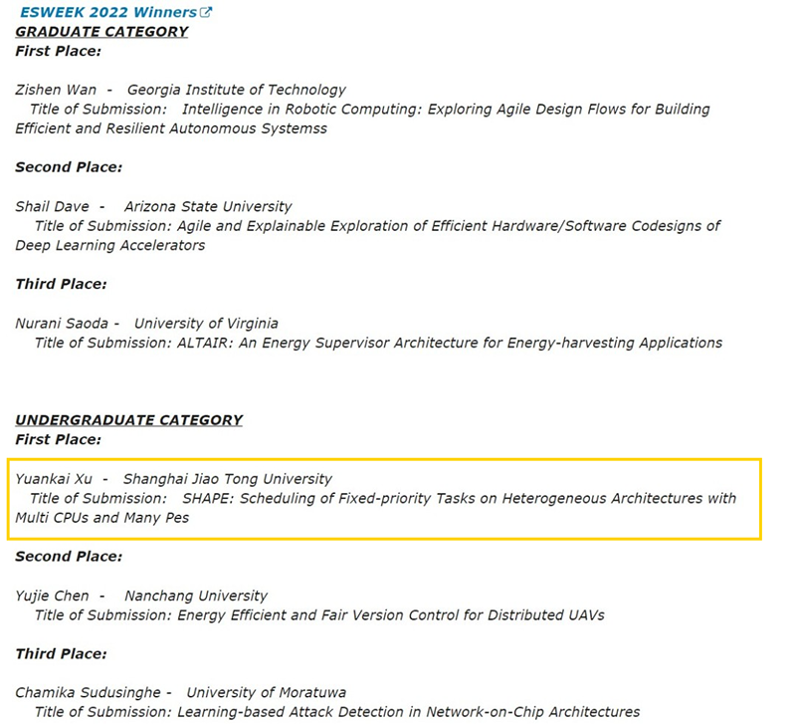Click the graduate First Place label
The width and height of the screenshot is (796, 724).
[59, 51]
